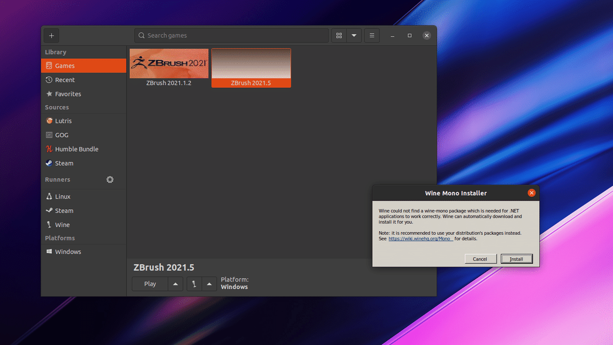Select Steam under Runners

[84, 211]
